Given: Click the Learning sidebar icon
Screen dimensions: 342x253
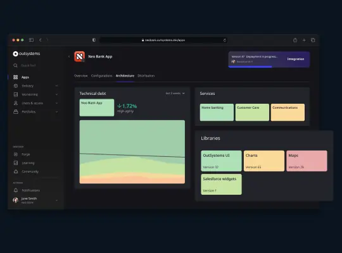Looking at the screenshot, I should [16, 163].
